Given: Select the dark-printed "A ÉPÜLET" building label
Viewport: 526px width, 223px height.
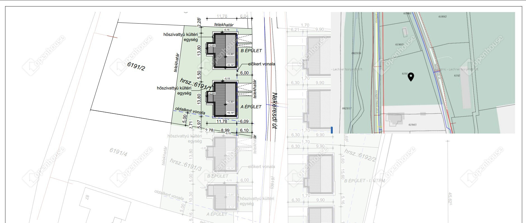Looking at the screenshot, I should [251, 107].
